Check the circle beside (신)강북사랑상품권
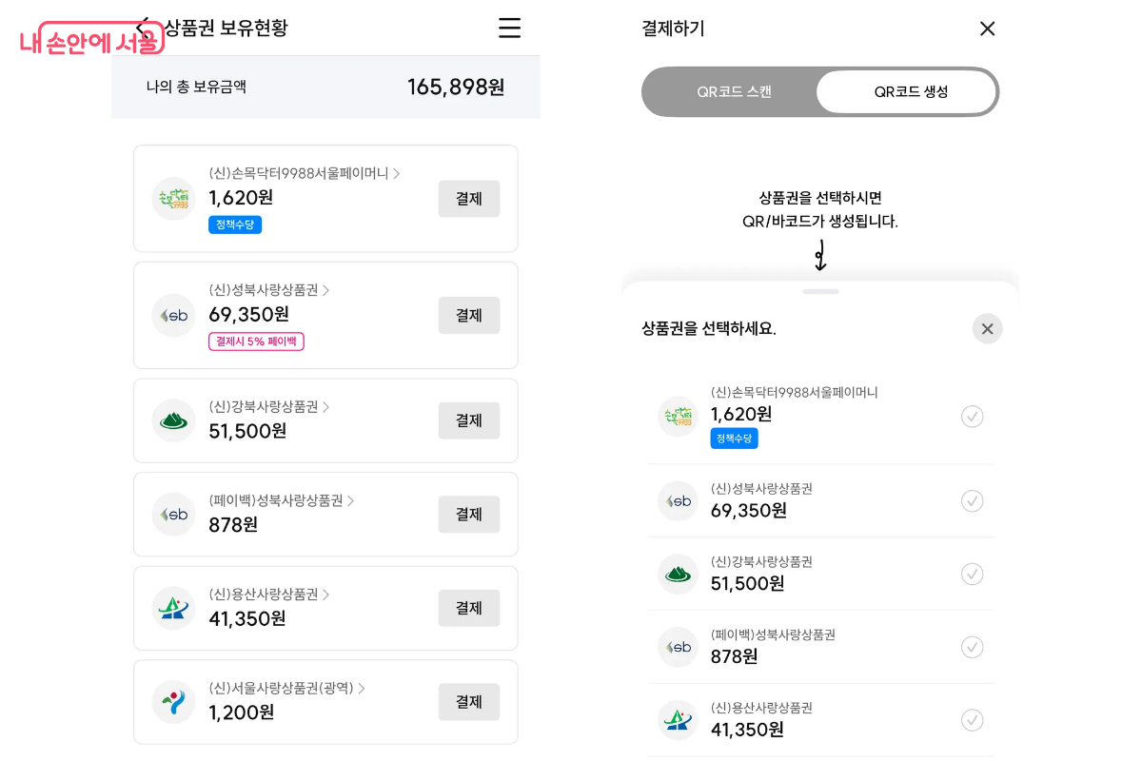 (x=972, y=574)
